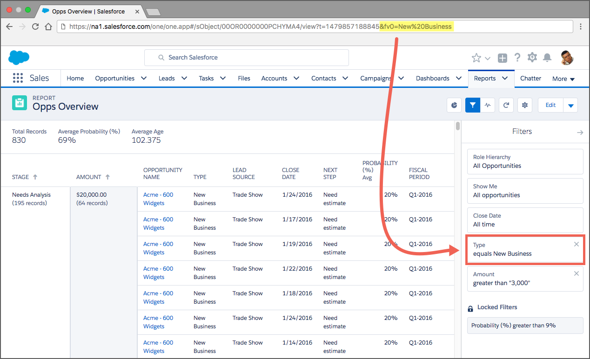Expand the Accounts tab dropdown chevron
Viewport: 590px width, 359px height.
pyautogui.click(x=296, y=78)
